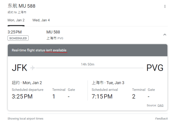Click the 14h 50m flight duration
179x129 pixels.
(x=88, y=64)
